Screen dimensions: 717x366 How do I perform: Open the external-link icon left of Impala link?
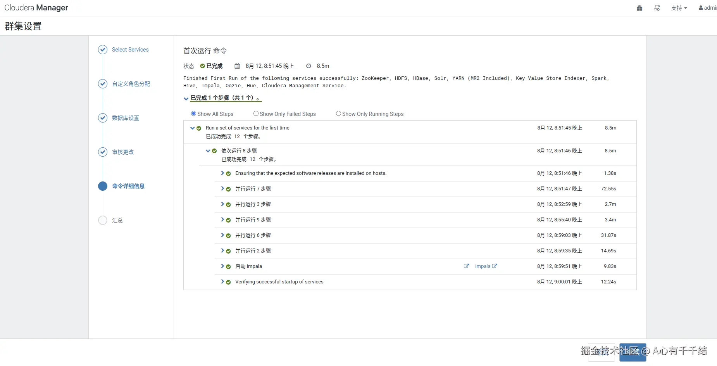click(x=466, y=266)
